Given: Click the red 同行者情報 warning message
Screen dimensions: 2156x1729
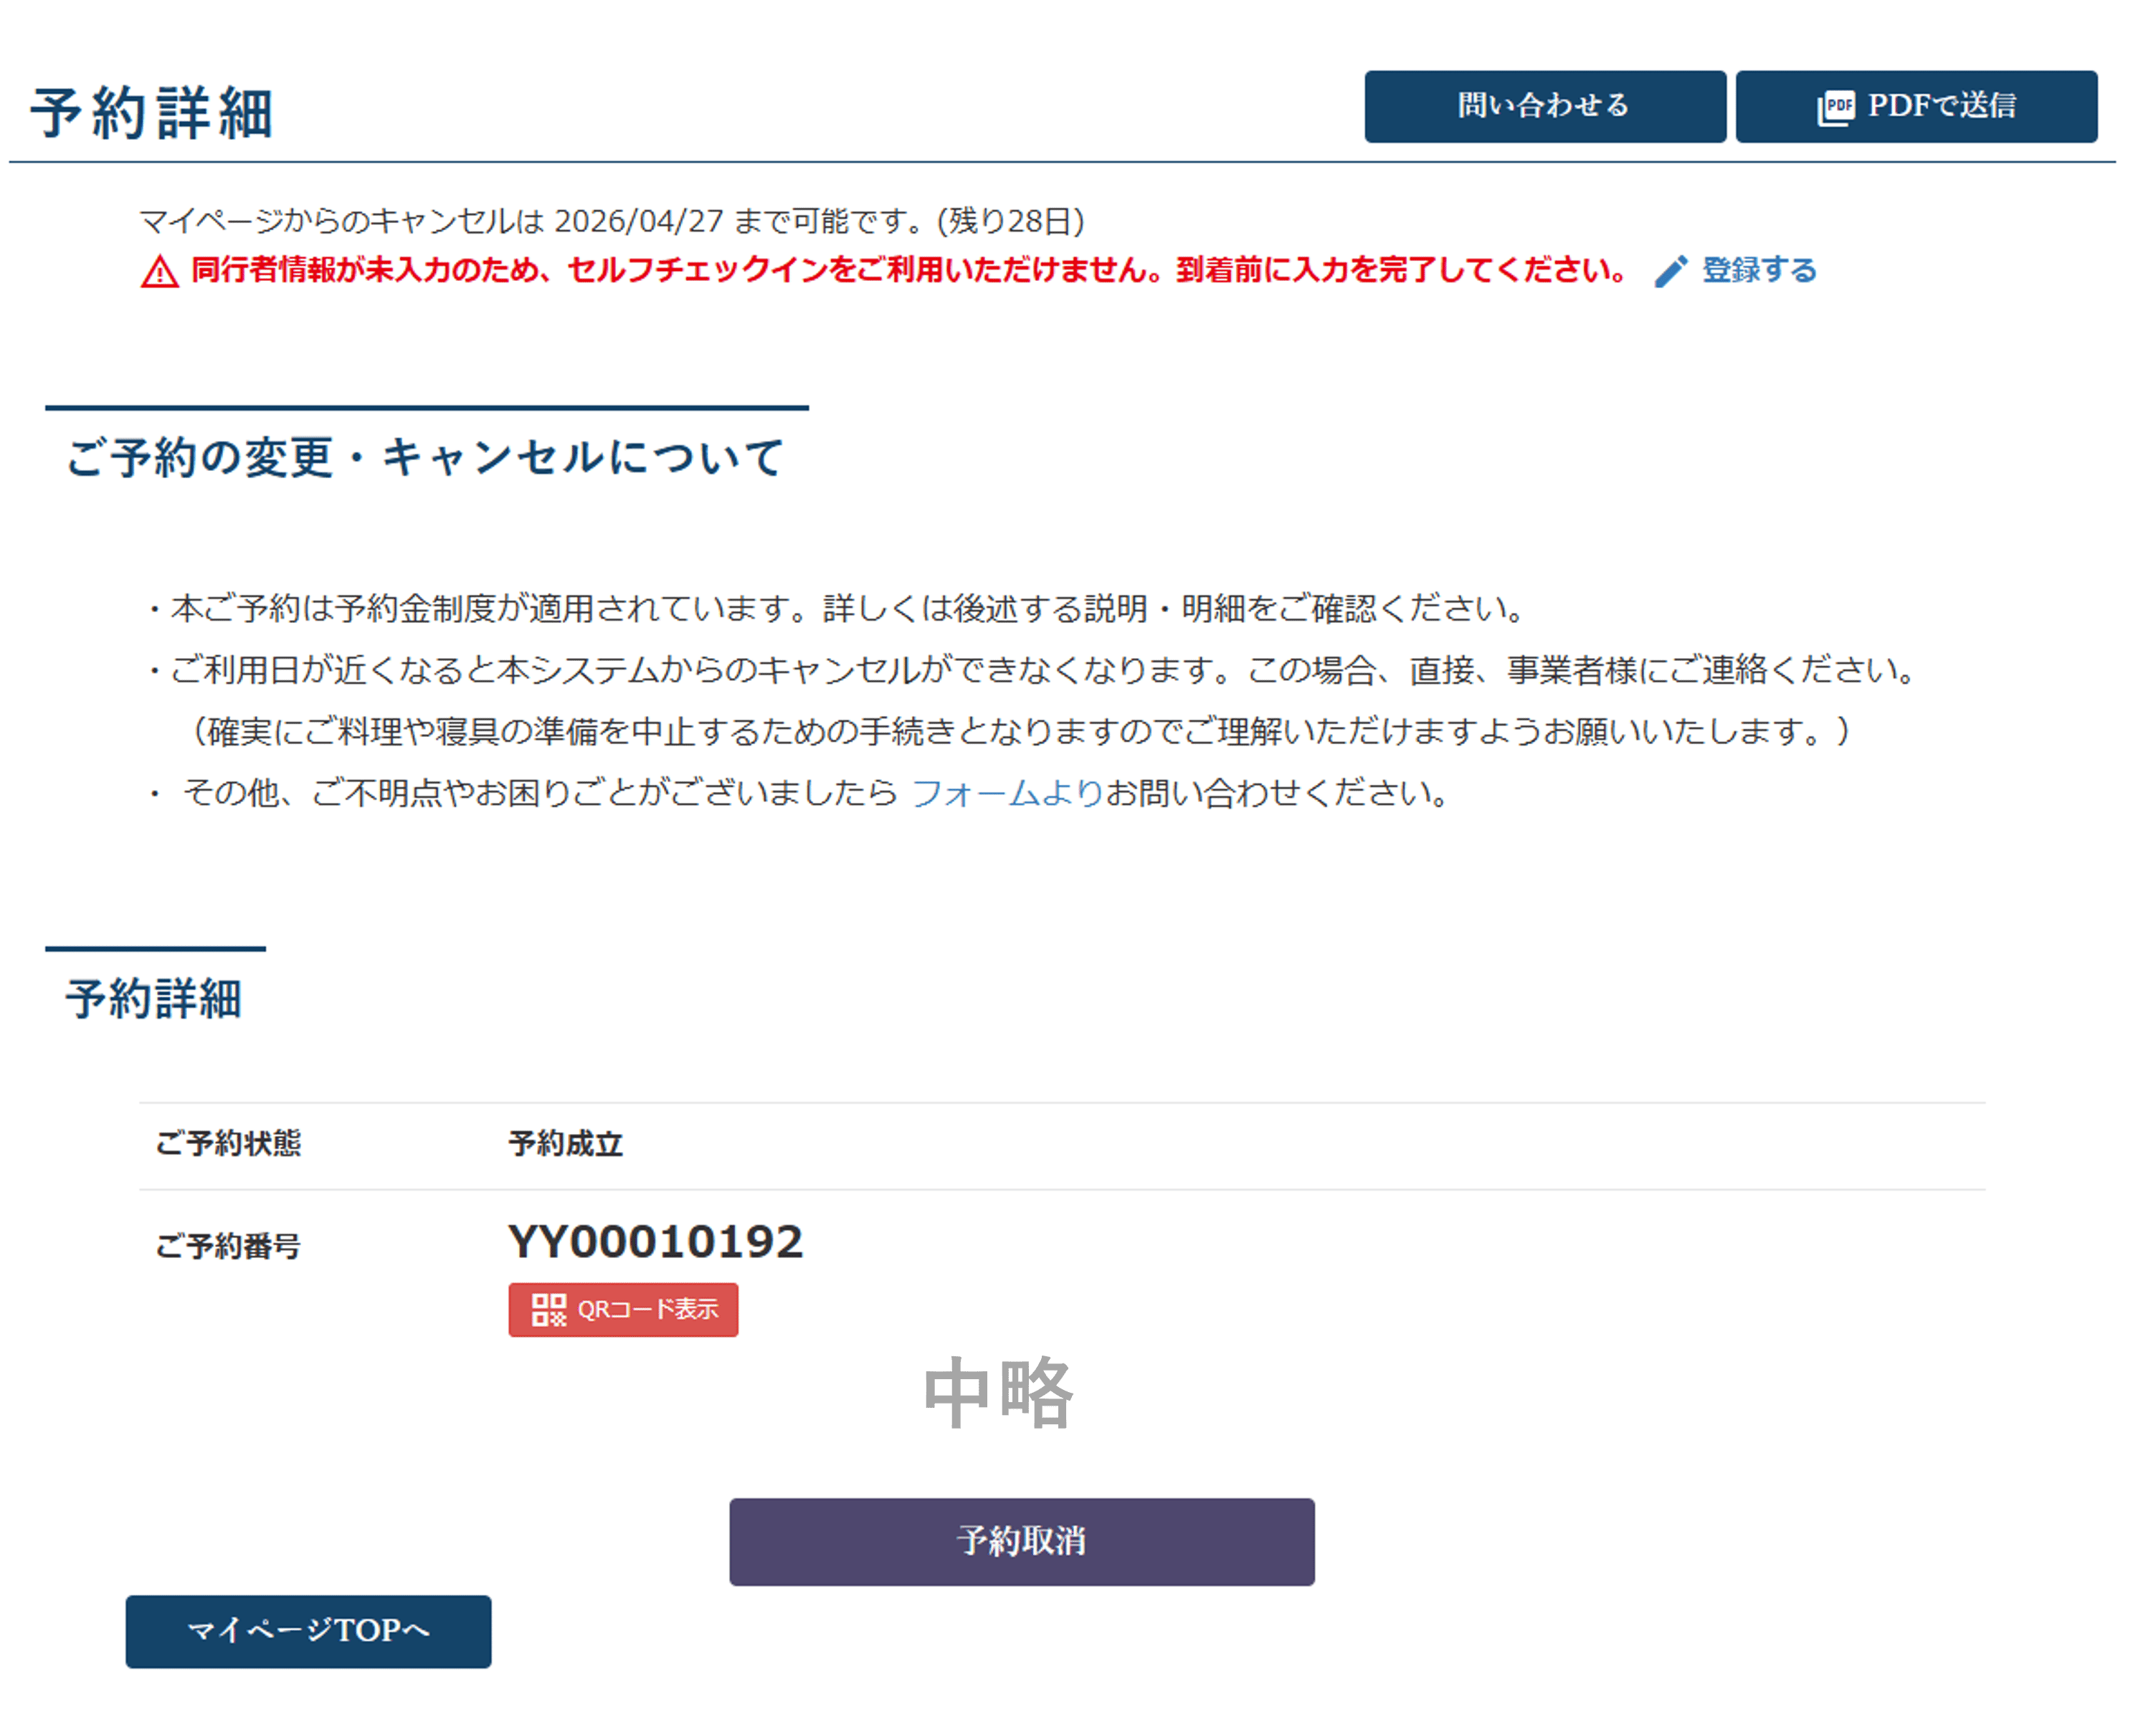Looking at the screenshot, I should pyautogui.click(x=908, y=270).
